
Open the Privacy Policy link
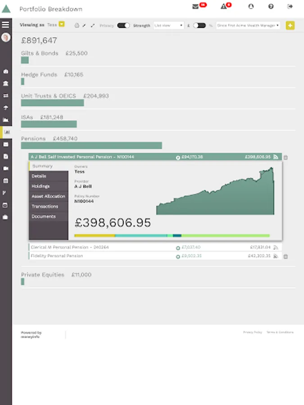tap(253, 332)
